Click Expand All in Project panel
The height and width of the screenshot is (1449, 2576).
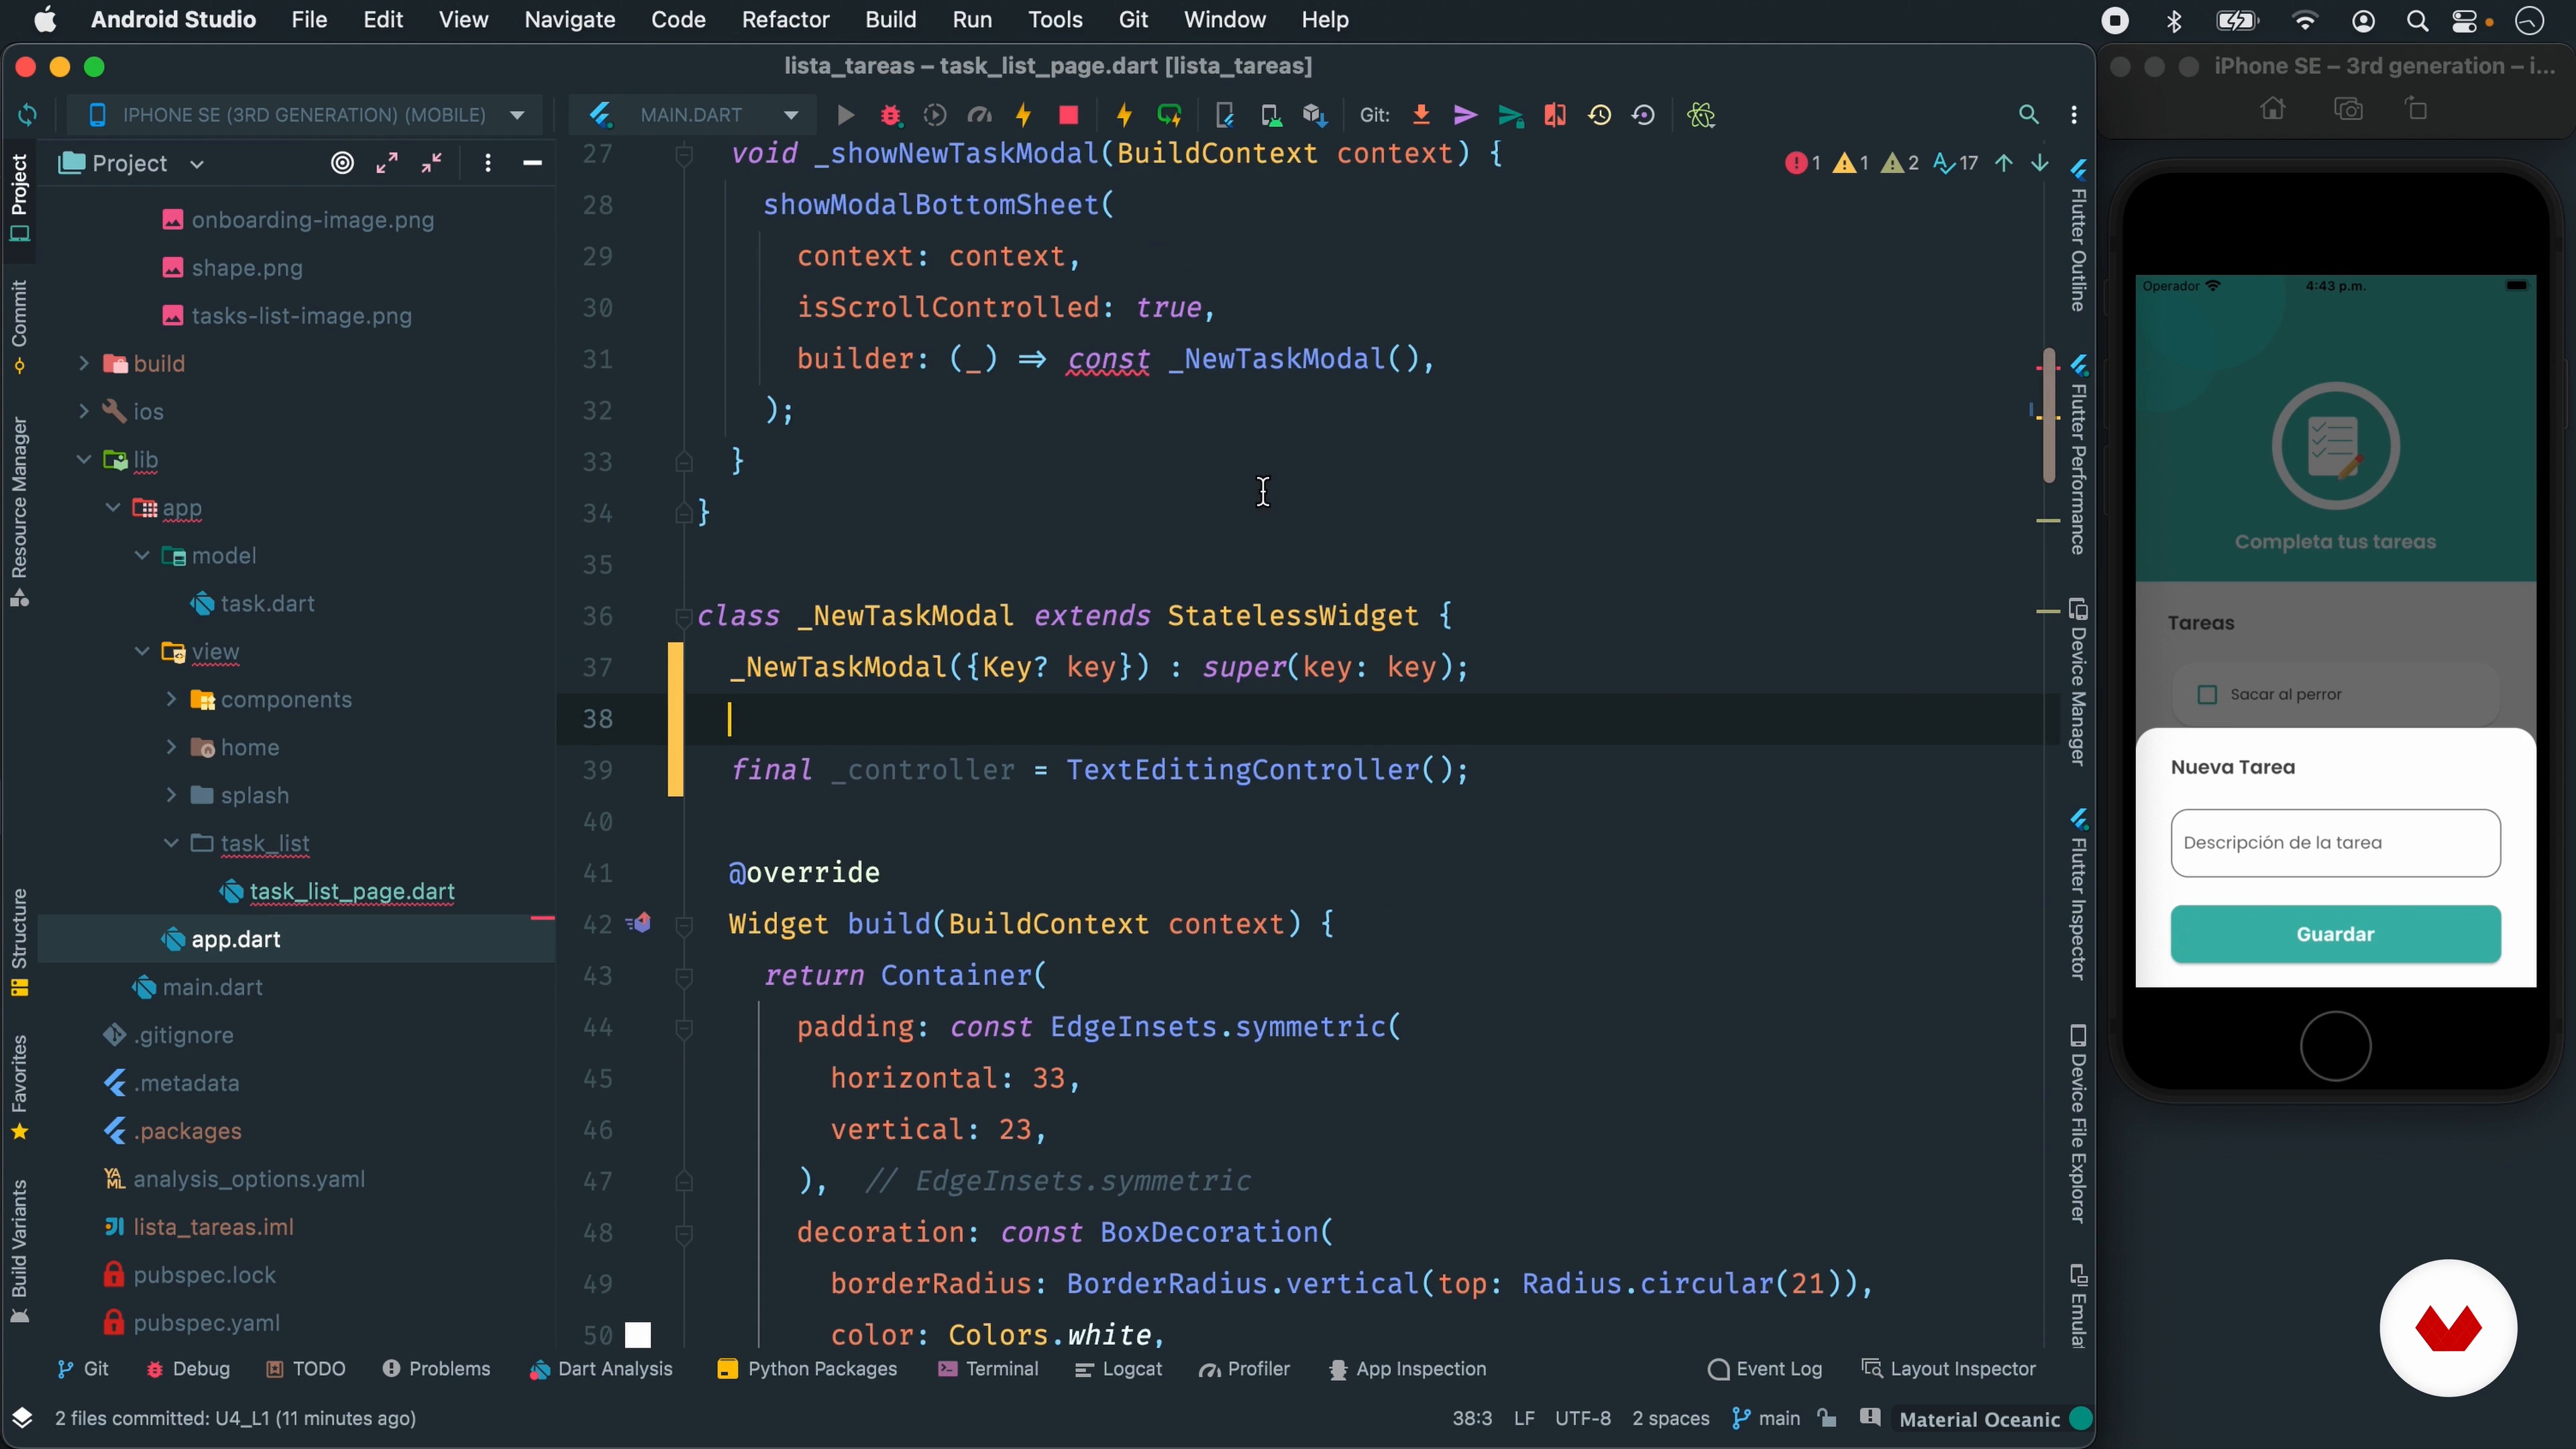(x=387, y=163)
